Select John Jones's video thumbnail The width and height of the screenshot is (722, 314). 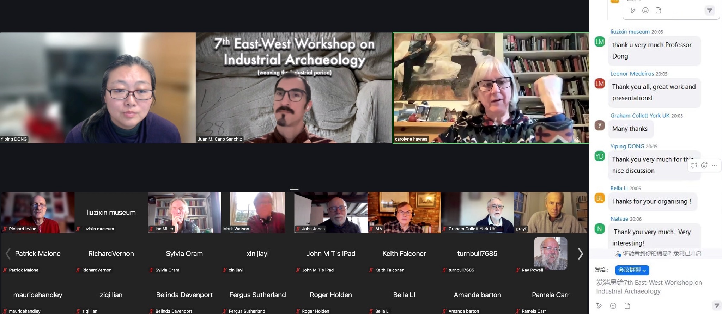331,213
